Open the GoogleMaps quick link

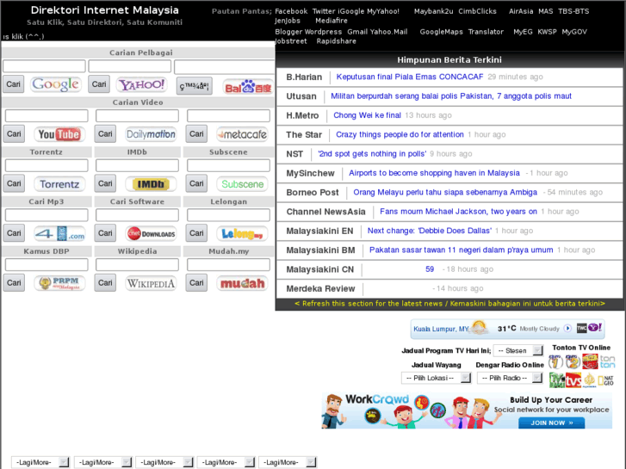click(x=441, y=32)
